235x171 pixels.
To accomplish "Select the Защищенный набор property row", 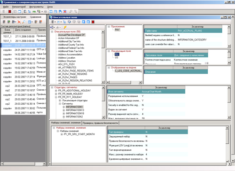I will (148, 137).
